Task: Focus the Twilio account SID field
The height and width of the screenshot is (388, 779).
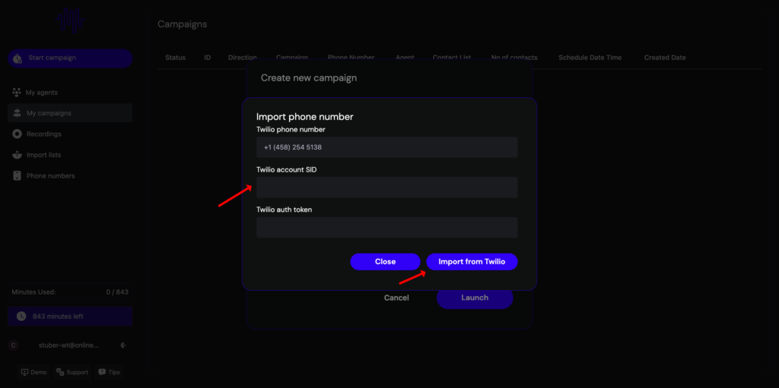Action: coord(386,188)
